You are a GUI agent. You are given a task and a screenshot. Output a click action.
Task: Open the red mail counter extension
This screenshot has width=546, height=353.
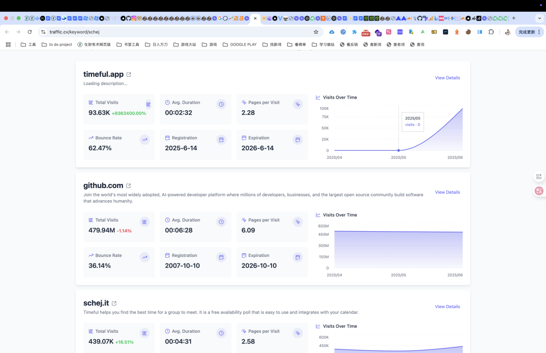pyautogui.click(x=366, y=33)
